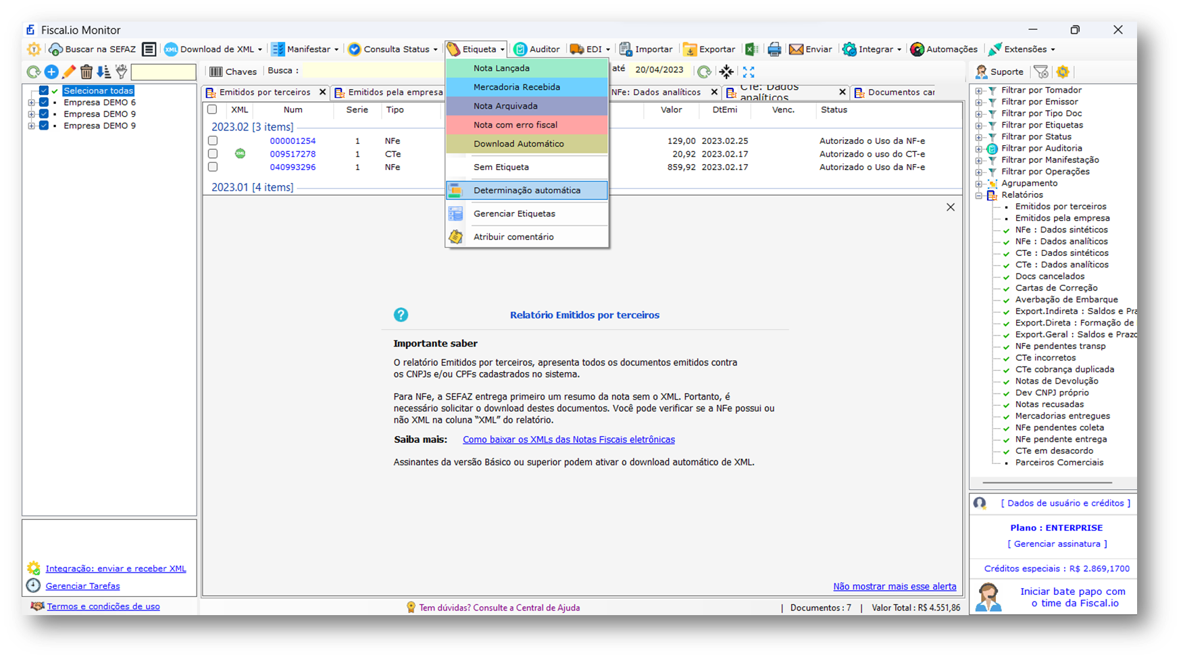The width and height of the screenshot is (1181, 659).
Task: Click the trash delete icon
Action: (86, 72)
